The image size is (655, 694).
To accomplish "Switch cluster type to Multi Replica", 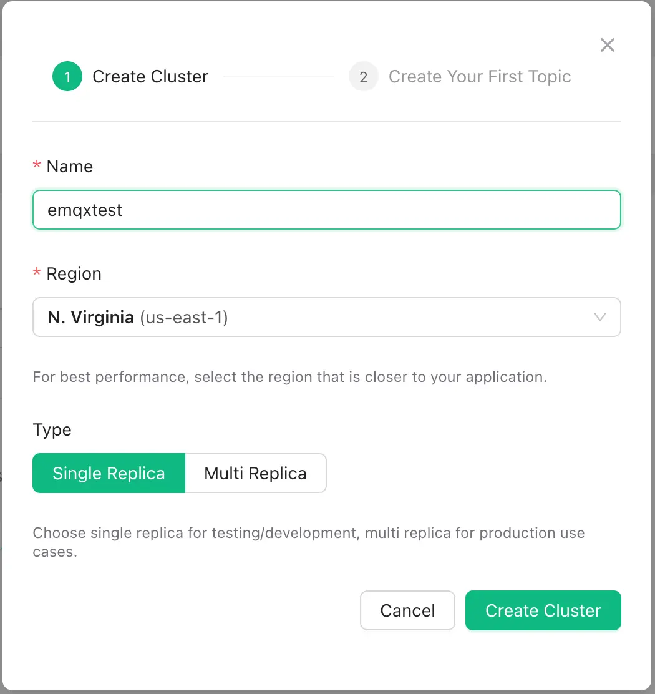I will [255, 473].
